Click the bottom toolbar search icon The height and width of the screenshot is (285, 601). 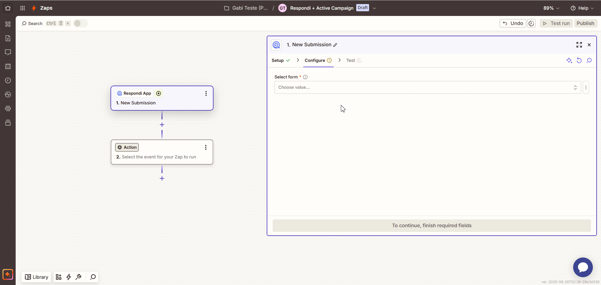pos(93,277)
